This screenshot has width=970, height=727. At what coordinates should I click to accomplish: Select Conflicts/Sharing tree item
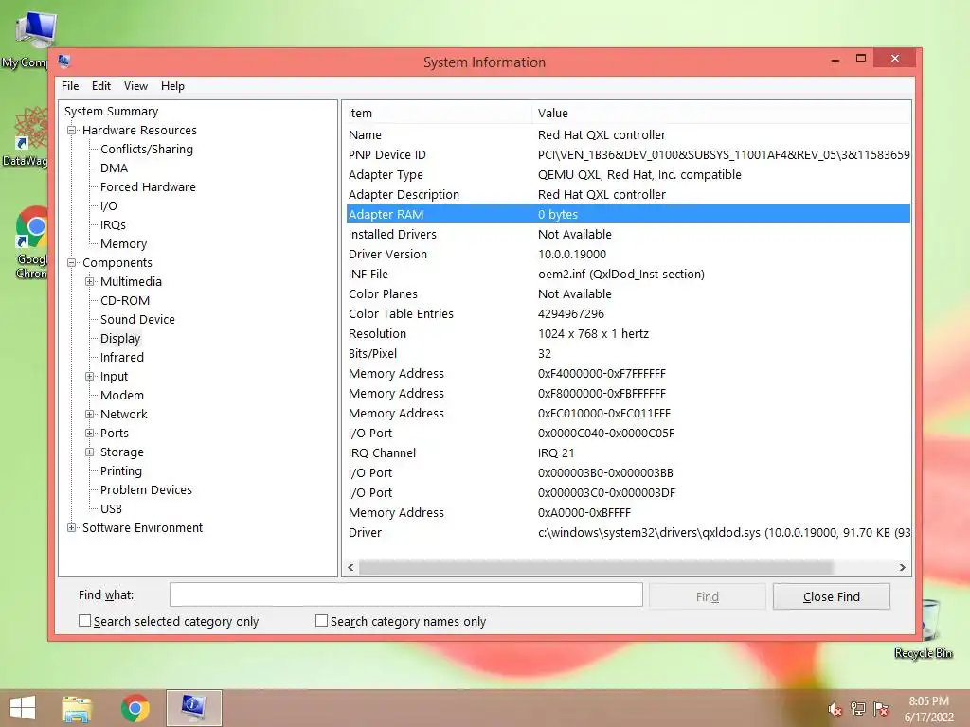pos(147,149)
